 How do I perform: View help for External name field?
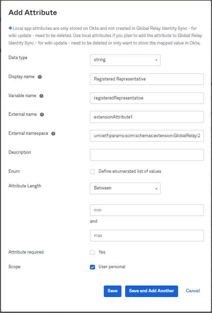42,114
